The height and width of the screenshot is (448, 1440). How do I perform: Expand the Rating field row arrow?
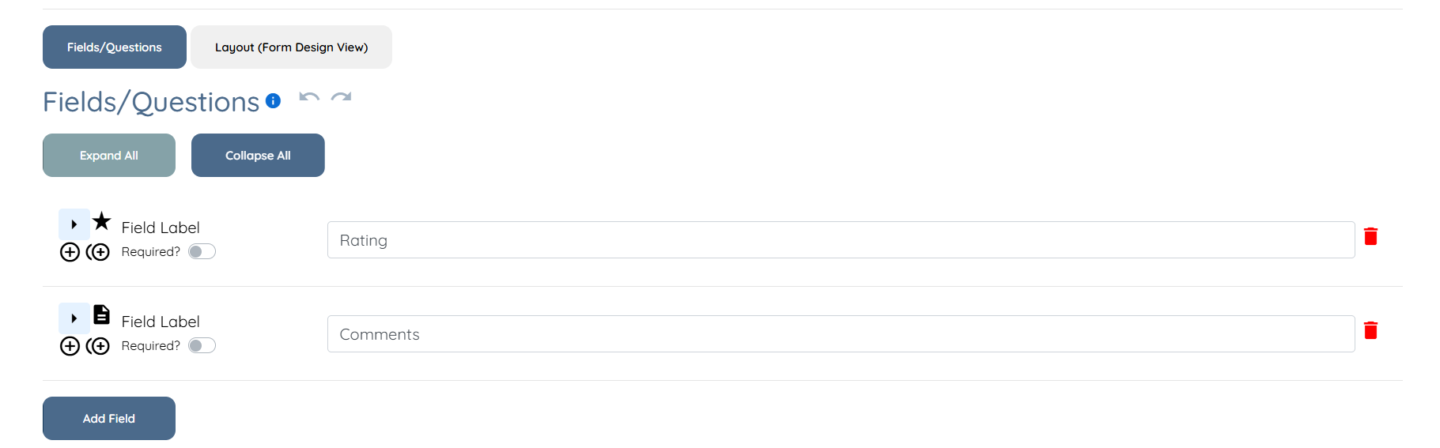click(x=74, y=224)
